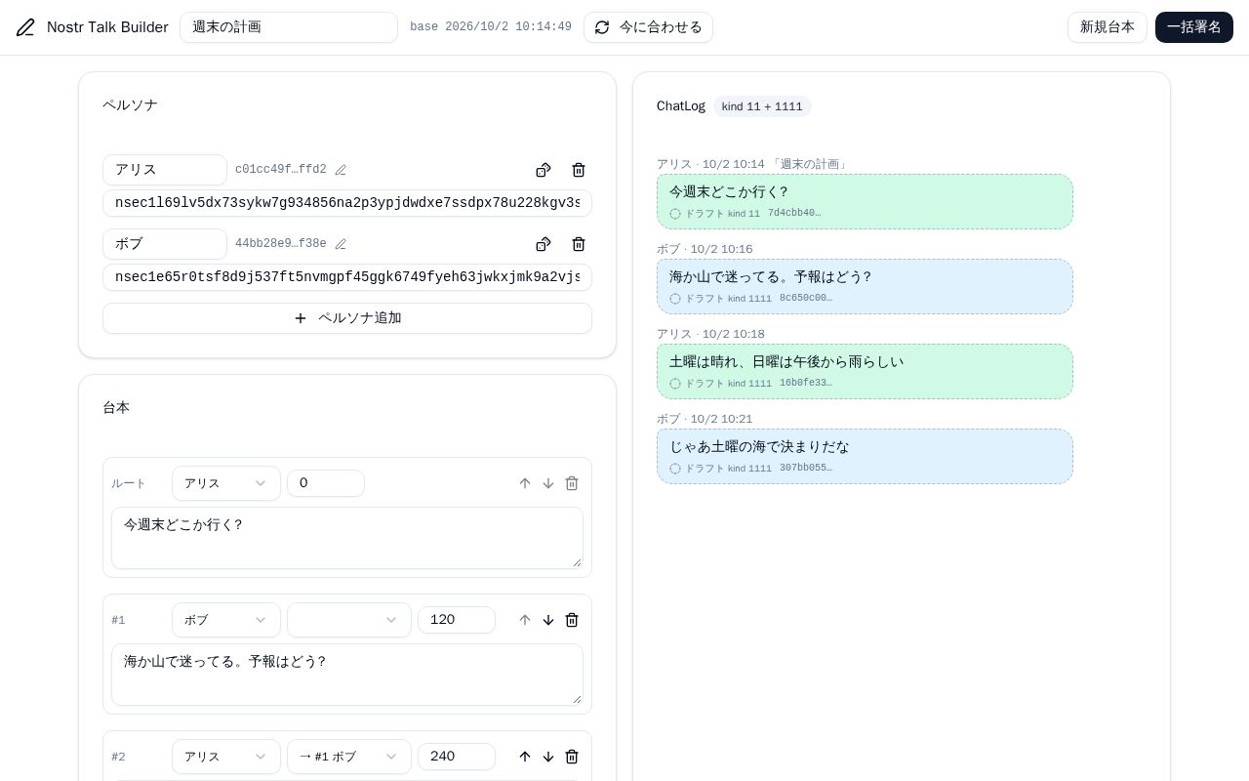The image size is (1249, 781).
Task: Click the 今に合わせる button
Action: coord(648,27)
